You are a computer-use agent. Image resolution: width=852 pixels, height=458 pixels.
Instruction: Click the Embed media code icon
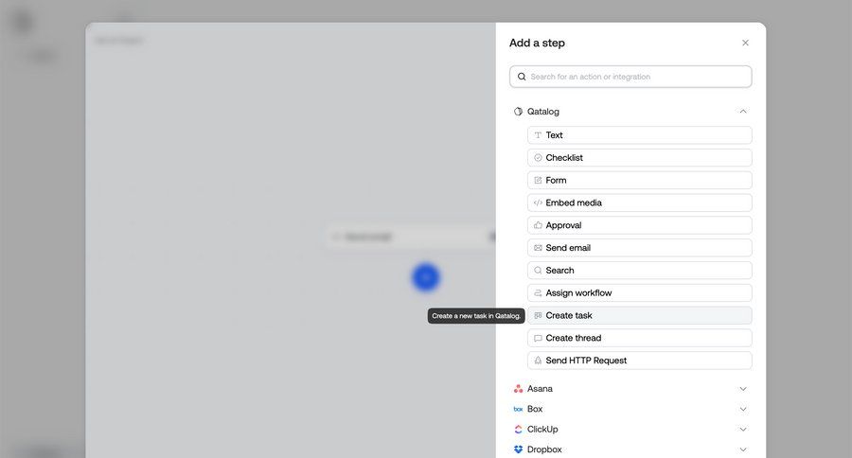coord(538,203)
